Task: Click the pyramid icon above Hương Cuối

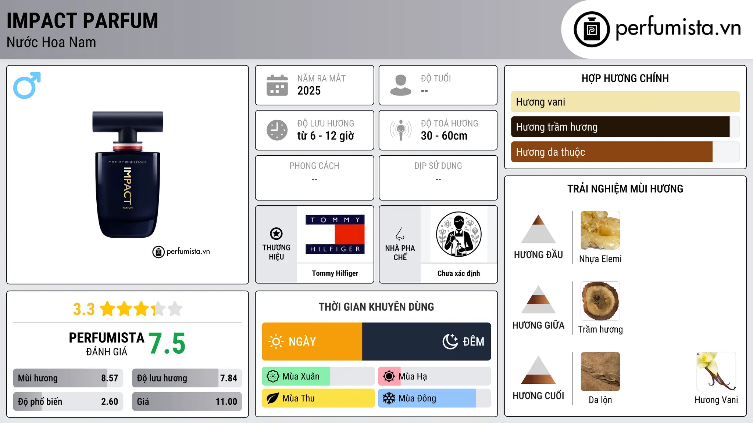Action: (x=538, y=370)
